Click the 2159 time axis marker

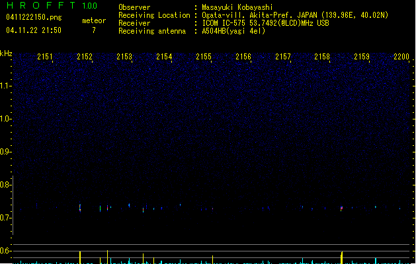(x=362, y=57)
